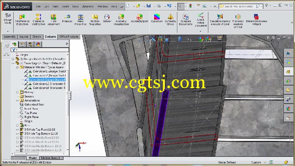The width and height of the screenshot is (295, 166).
Task: Collapse Mates in Windmill Tower Assem folder
Action: (x=17, y=67)
